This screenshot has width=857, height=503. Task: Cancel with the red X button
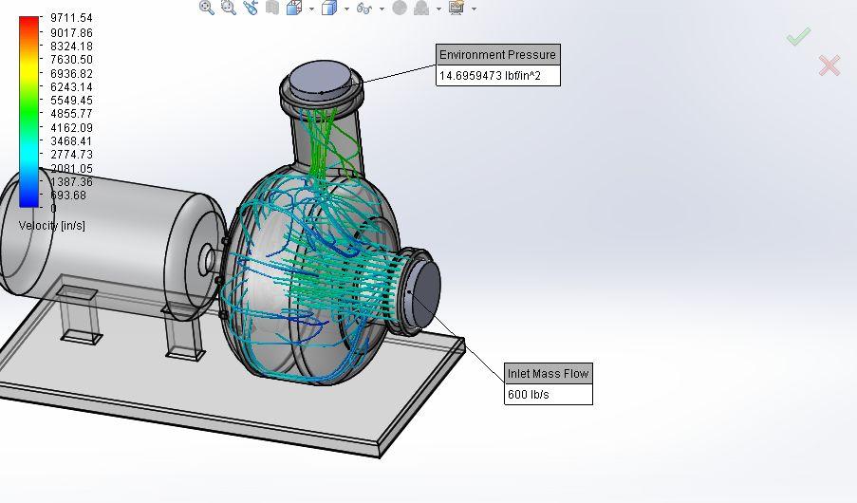829,65
